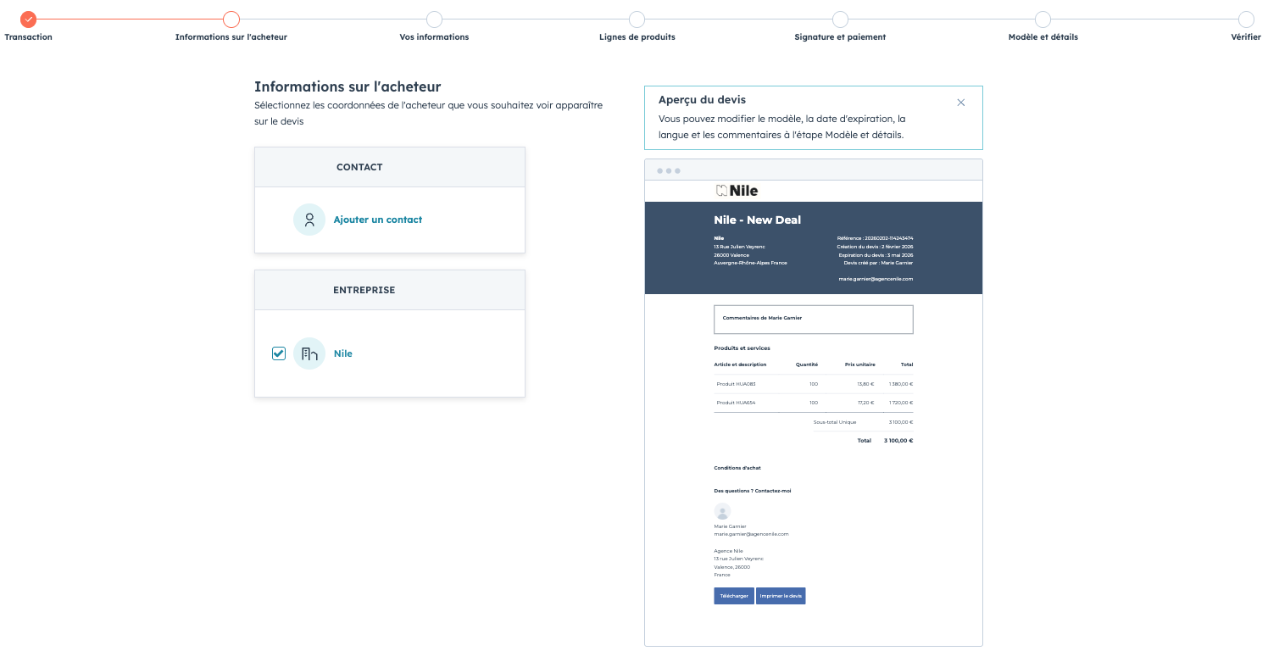Go to the Vérifier step
The image size is (1268, 651).
pos(1245,19)
